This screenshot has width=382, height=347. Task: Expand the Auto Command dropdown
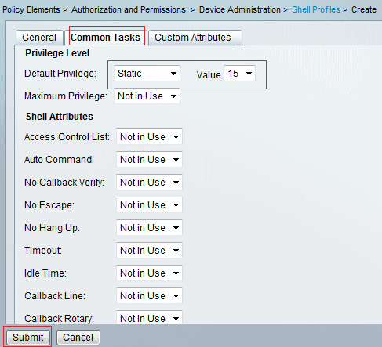tap(149, 160)
